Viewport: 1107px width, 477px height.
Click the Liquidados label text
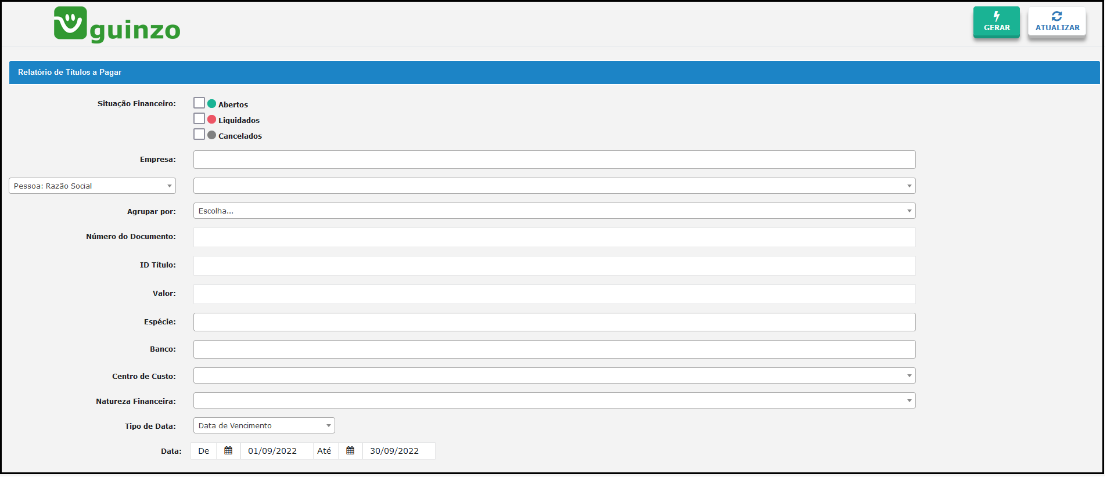click(239, 120)
